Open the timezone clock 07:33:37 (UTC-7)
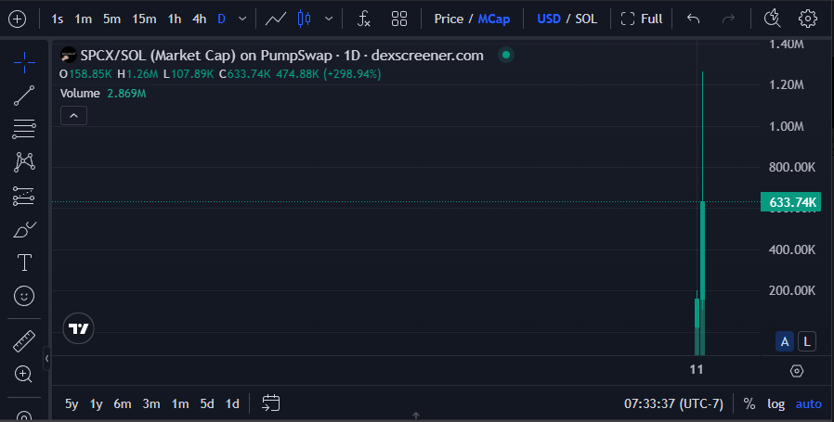Screen dimensions: 834x422 (673, 404)
